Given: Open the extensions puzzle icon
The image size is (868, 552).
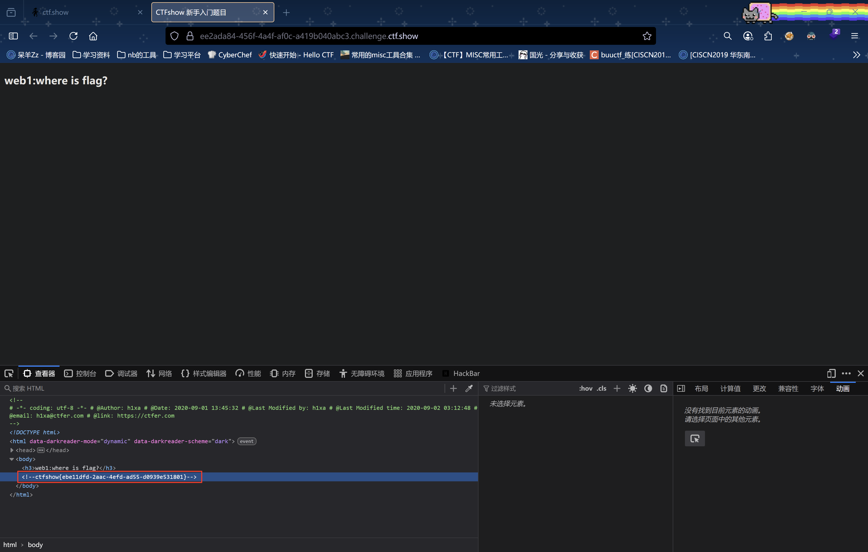Looking at the screenshot, I should (x=768, y=36).
